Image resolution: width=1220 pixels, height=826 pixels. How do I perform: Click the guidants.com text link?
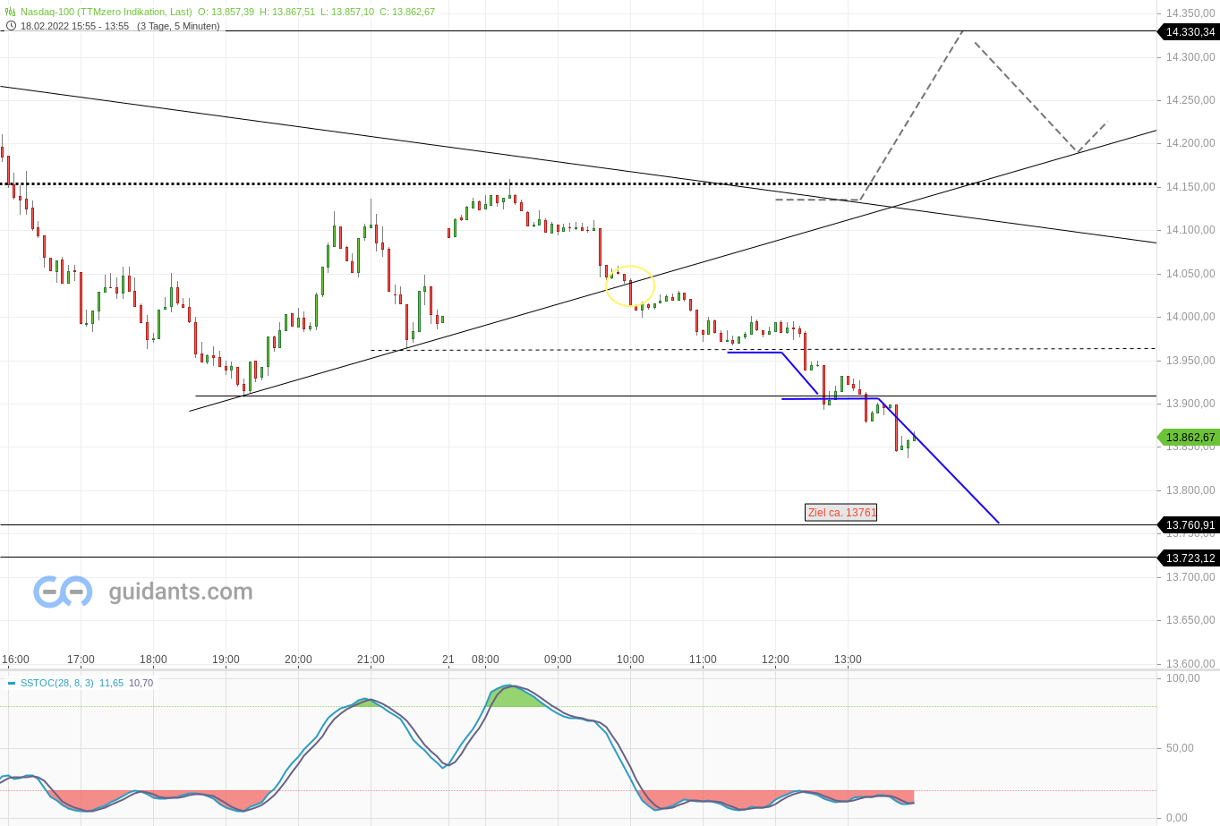coord(179,591)
